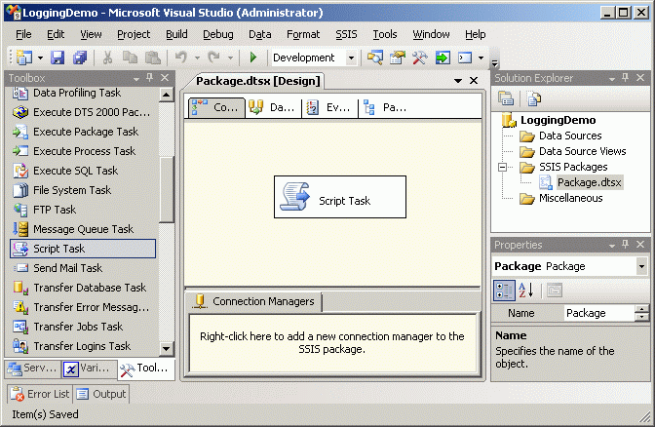Click the Solution Explorer properties icon

tap(506, 98)
